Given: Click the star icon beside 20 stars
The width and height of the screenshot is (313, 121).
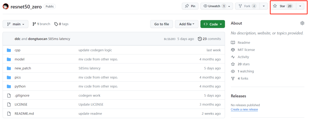Looking at the screenshot, I should [x=233, y=64].
